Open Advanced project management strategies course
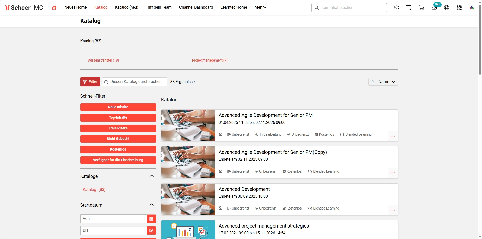The width and height of the screenshot is (482, 239). [264, 226]
